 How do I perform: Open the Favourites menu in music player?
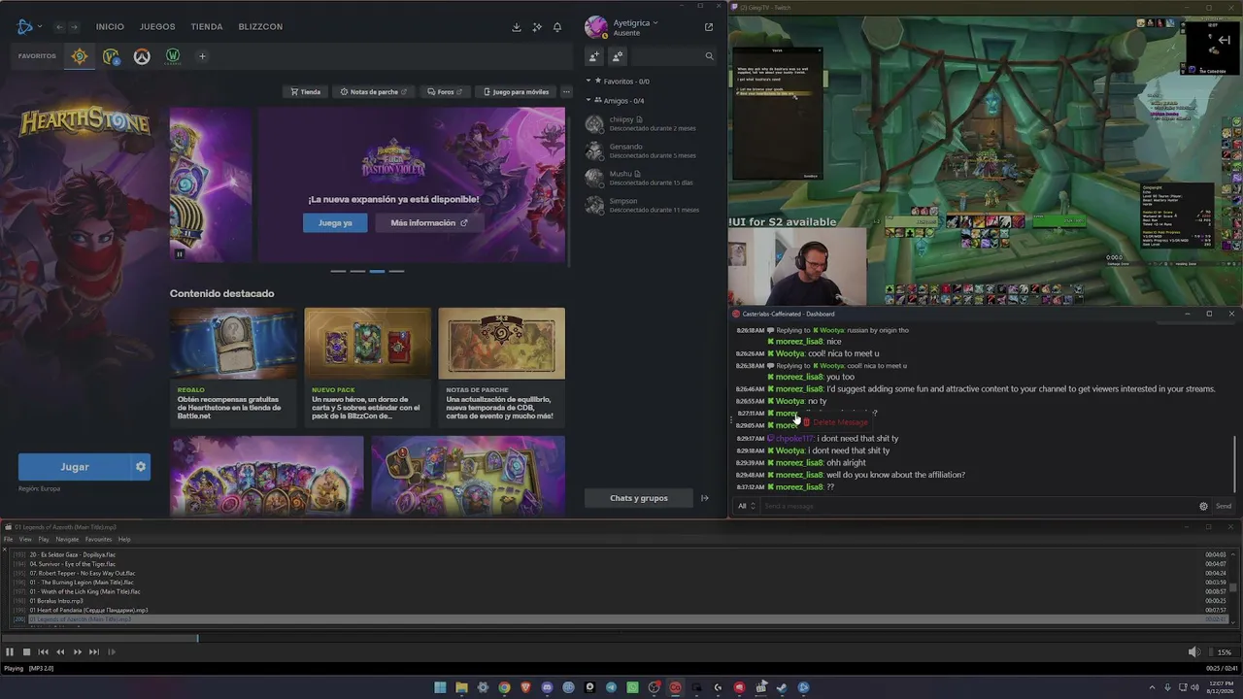pyautogui.click(x=98, y=539)
